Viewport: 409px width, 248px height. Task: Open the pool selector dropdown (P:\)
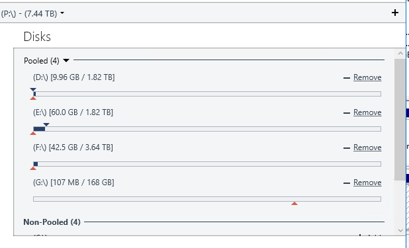[x=32, y=13]
